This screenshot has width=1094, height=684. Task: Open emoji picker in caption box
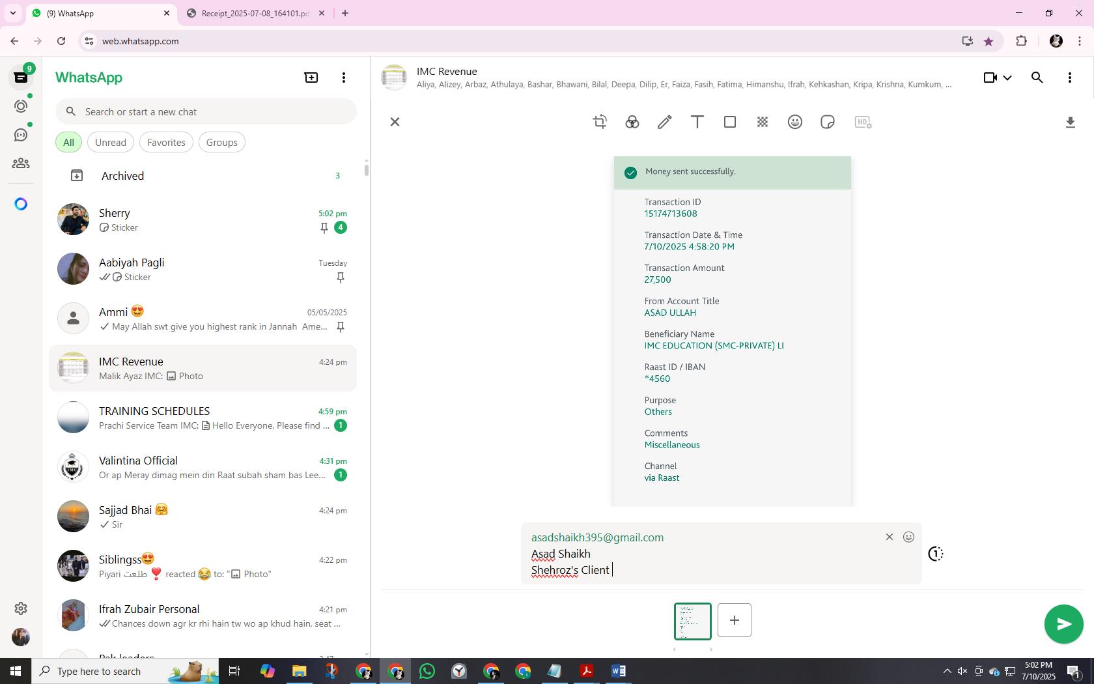pos(908,537)
